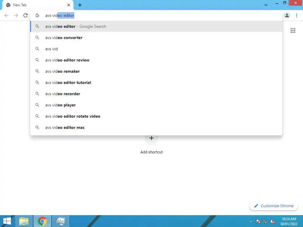
Task: Close the New Tab tab
Action: [x=69, y=5]
